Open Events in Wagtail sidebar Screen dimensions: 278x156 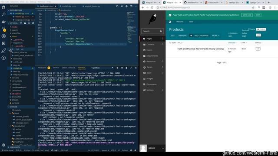tap(149, 50)
